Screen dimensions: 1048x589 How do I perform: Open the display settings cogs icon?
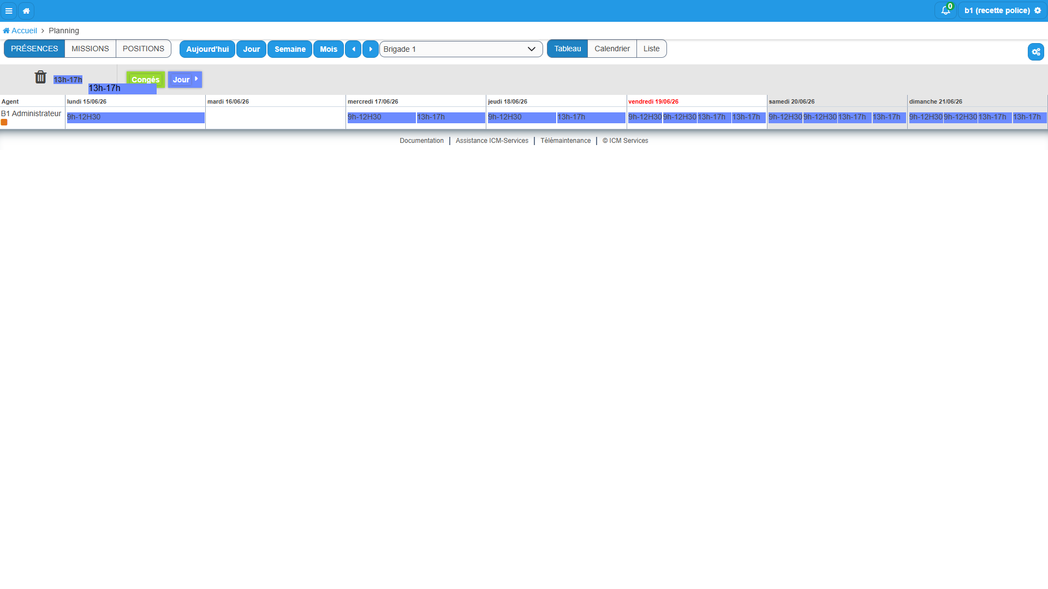(1035, 52)
